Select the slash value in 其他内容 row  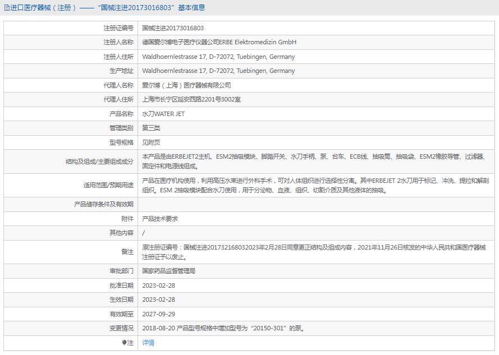click(x=144, y=233)
